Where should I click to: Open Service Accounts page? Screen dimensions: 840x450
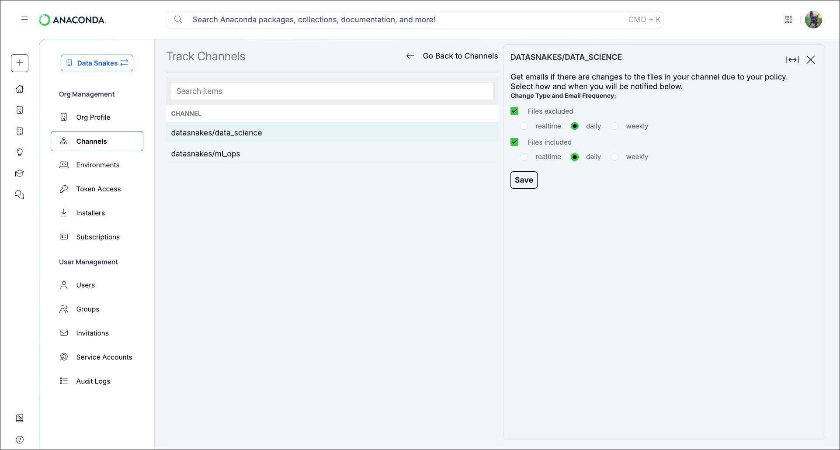[97, 357]
